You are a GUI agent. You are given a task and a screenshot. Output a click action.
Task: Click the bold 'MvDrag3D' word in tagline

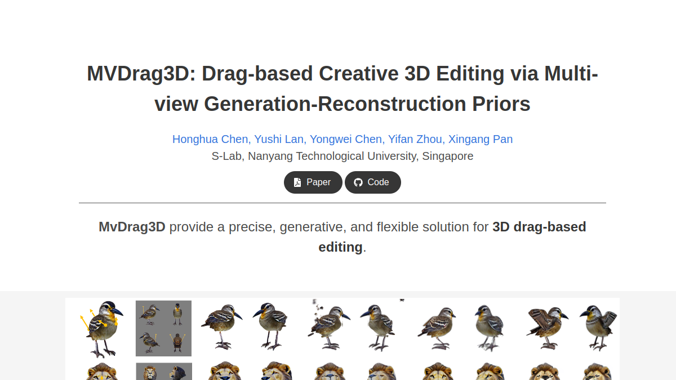[x=132, y=227]
